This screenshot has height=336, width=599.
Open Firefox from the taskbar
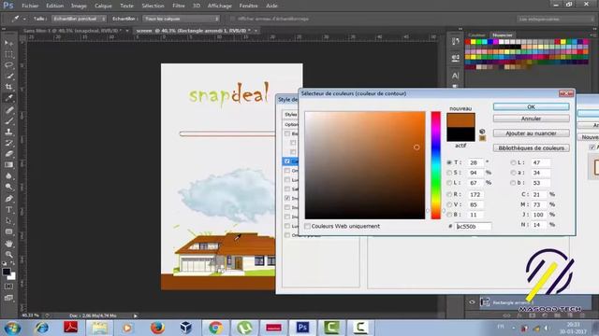157,328
